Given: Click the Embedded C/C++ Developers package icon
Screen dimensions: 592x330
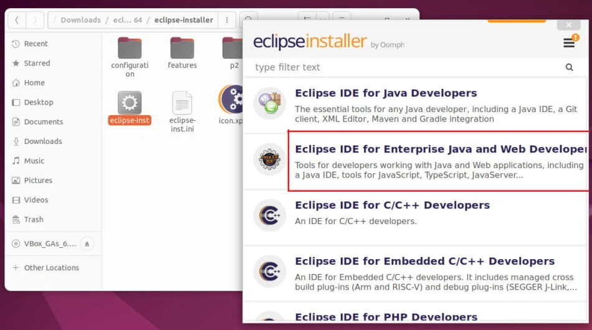Looking at the screenshot, I should [x=270, y=271].
